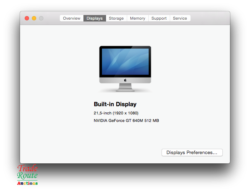Image resolution: width=250 pixels, height=192 pixels.
Task: Click the red Trade word in logo
Action: 28,168
